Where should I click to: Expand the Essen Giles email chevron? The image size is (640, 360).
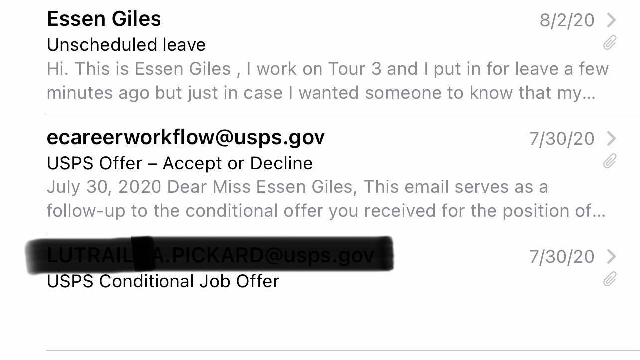point(611,20)
